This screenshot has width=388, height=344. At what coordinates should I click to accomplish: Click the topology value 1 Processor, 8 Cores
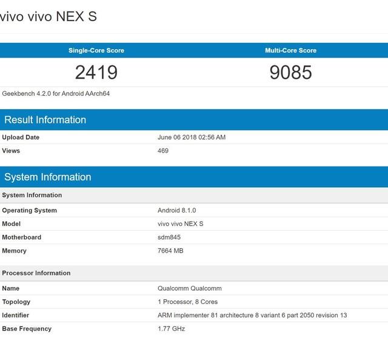tap(187, 302)
